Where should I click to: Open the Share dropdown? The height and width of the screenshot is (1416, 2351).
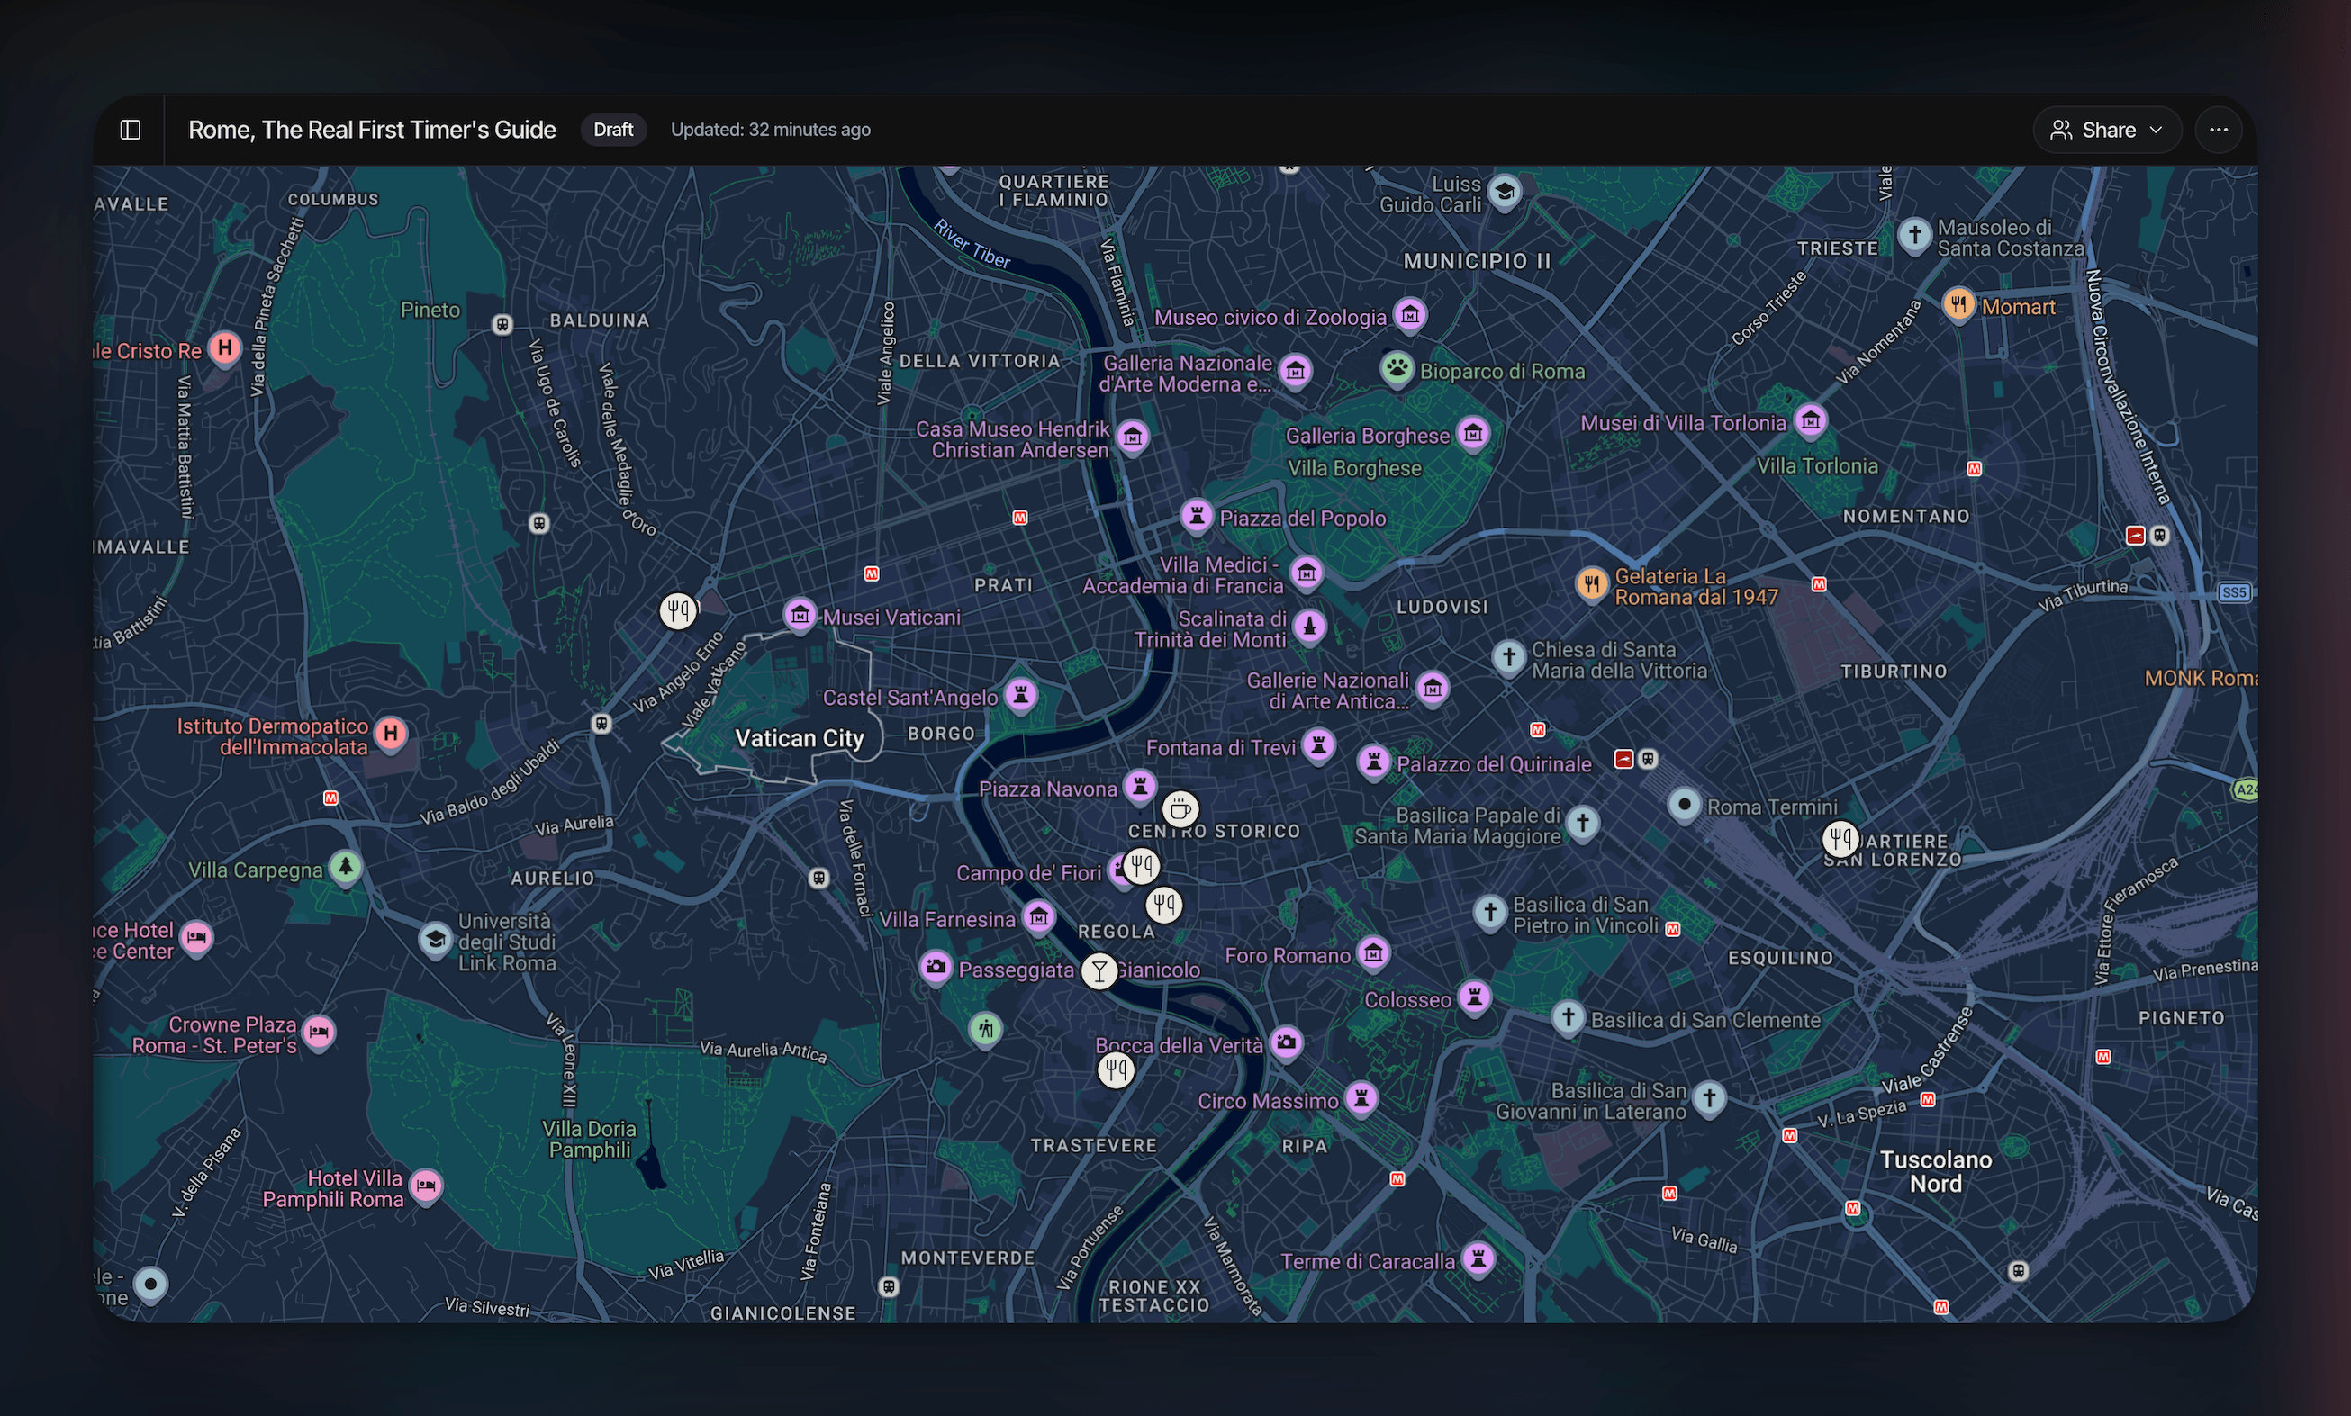(2107, 130)
